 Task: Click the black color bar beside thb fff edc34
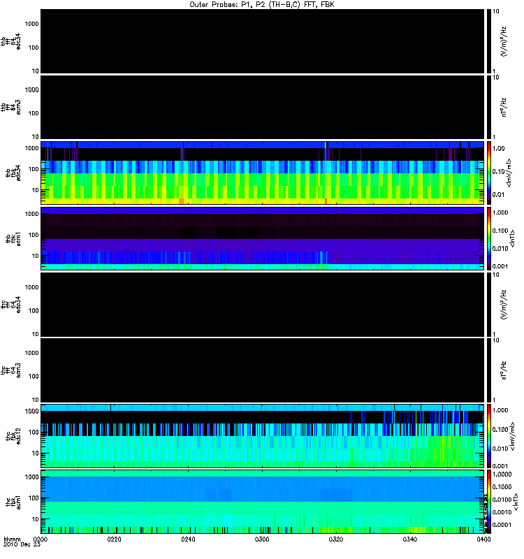pos(489,41)
